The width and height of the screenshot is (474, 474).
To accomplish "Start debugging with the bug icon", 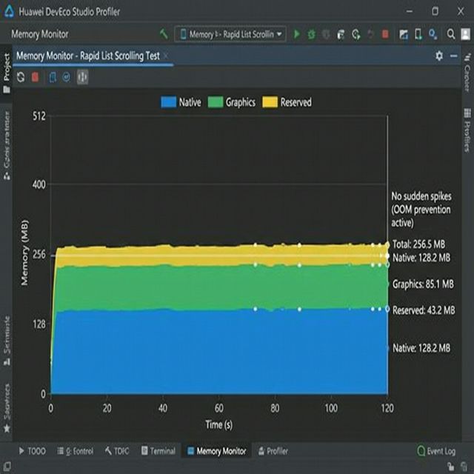I will [311, 34].
